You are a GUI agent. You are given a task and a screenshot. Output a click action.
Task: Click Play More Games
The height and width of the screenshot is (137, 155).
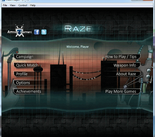(122, 92)
